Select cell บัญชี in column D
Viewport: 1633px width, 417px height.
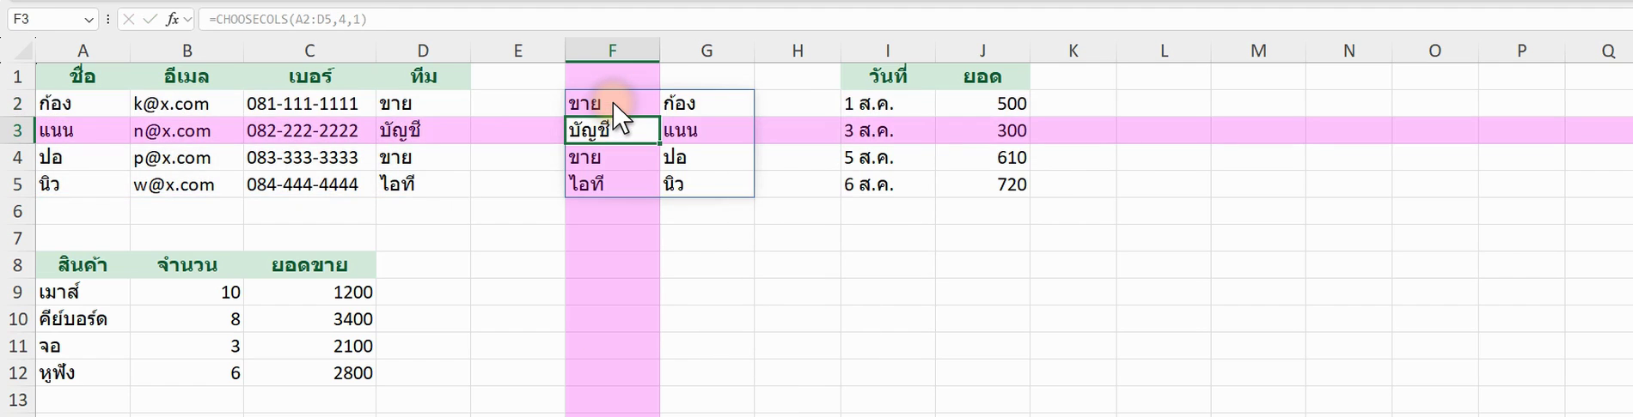coord(423,130)
